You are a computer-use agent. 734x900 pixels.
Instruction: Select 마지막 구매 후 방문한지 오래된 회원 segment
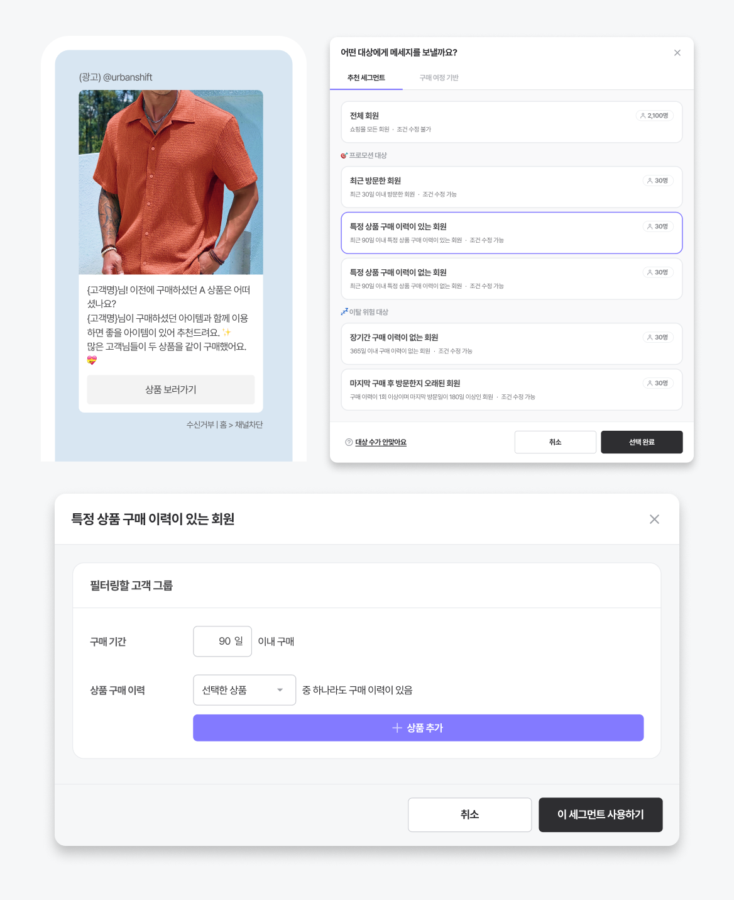tap(490, 389)
